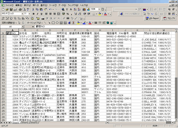The height and width of the screenshot is (128, 178).
Task: Apply the red Font Color on Formatting toolbar
Action: click(105, 14)
